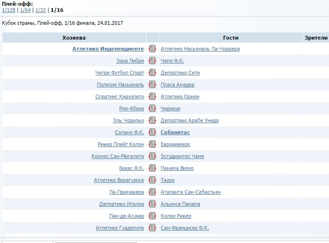Open report icon for Пан-де-Асукар vs Колон Ривер
The width and height of the screenshot is (329, 243).
pos(152,216)
